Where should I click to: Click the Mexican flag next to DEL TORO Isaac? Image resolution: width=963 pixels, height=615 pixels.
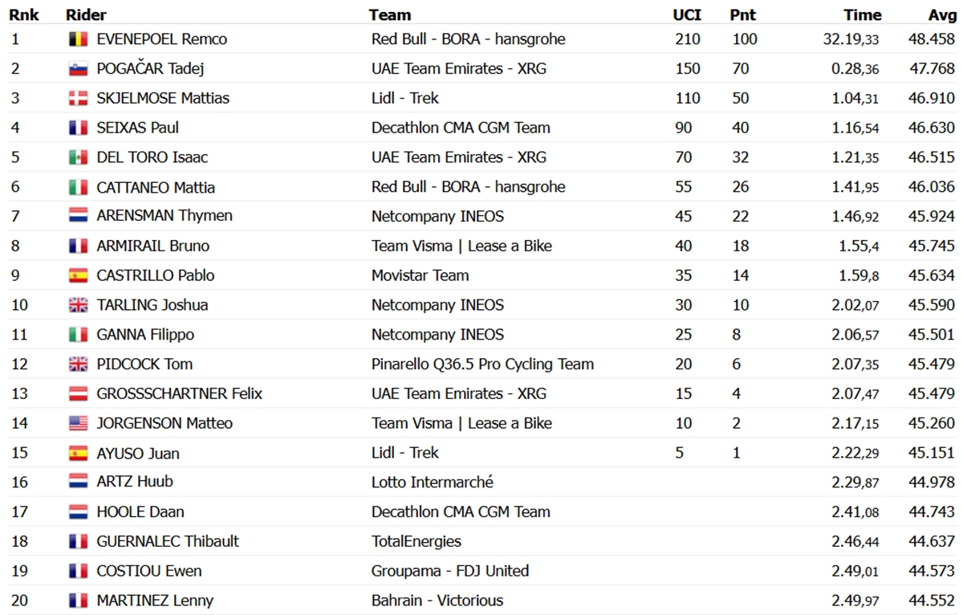click(78, 157)
